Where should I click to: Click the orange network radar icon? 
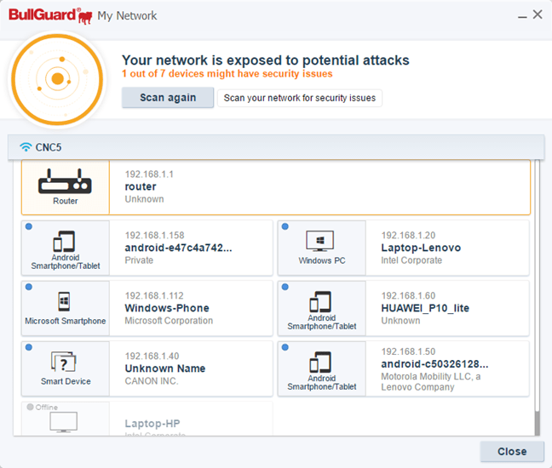(x=57, y=79)
